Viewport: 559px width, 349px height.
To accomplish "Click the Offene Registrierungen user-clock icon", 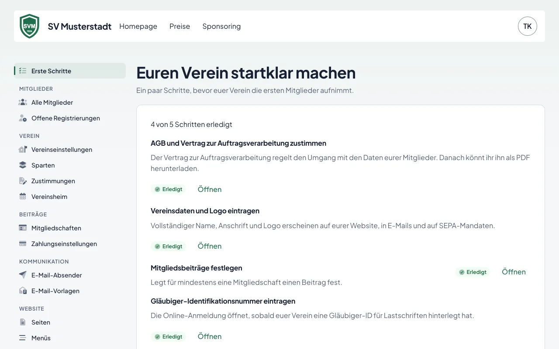I will pyautogui.click(x=23, y=118).
